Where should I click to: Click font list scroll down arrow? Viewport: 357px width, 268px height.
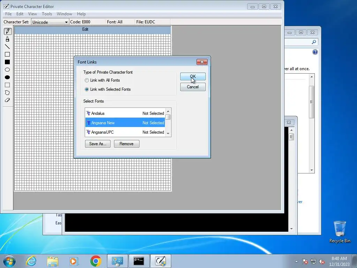tap(168, 134)
